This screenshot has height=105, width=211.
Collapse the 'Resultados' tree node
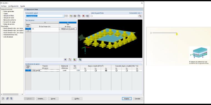pos(4,26)
